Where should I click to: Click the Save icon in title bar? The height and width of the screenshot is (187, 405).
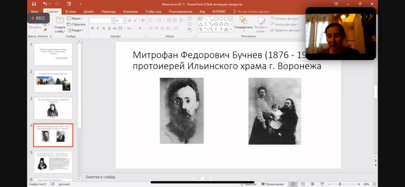click(x=34, y=4)
